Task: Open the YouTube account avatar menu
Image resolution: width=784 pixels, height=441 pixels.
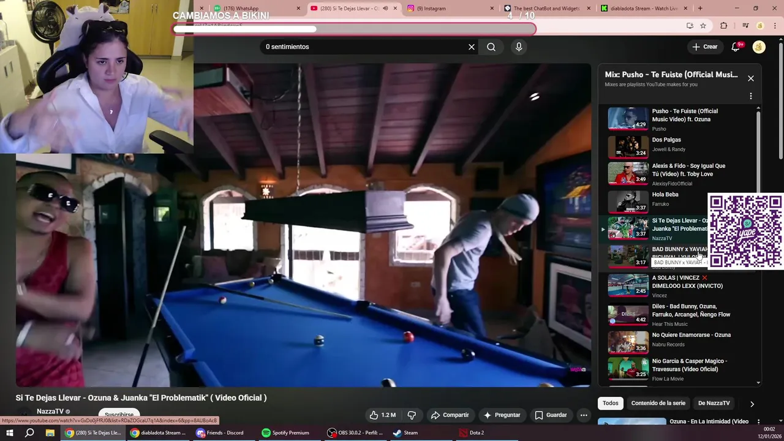Action: [x=759, y=47]
